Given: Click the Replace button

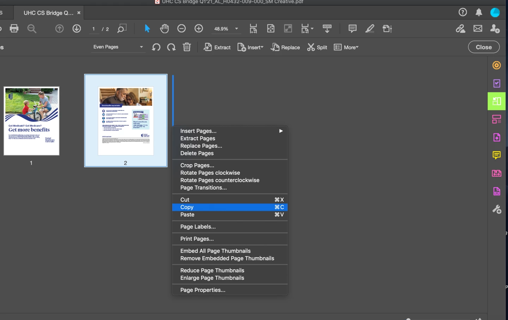Looking at the screenshot, I should point(285,47).
